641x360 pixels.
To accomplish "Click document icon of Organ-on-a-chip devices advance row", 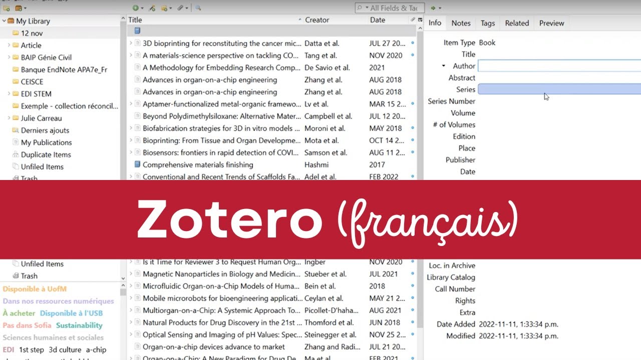I will [137, 346].
